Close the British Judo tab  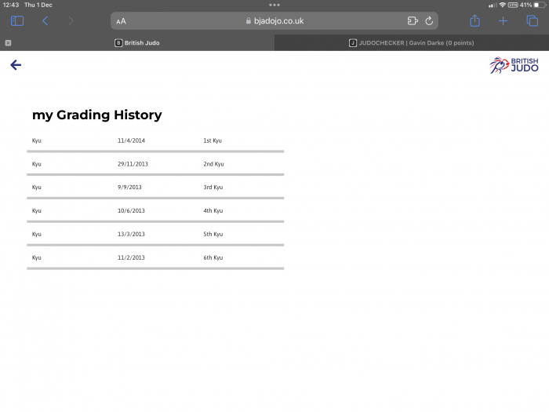8,43
